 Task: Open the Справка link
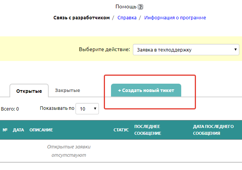pyautogui.click(x=127, y=17)
